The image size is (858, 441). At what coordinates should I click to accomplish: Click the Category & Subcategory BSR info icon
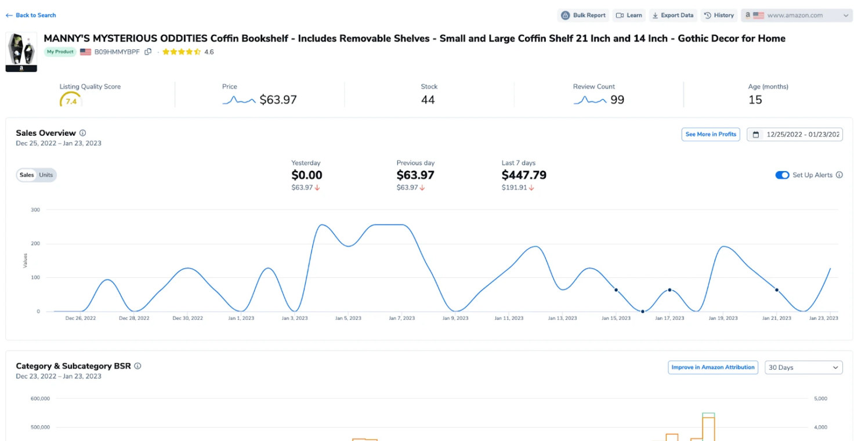click(137, 366)
